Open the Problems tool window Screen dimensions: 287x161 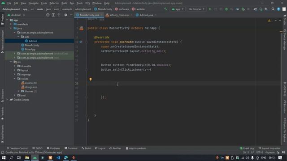[x=53, y=148]
